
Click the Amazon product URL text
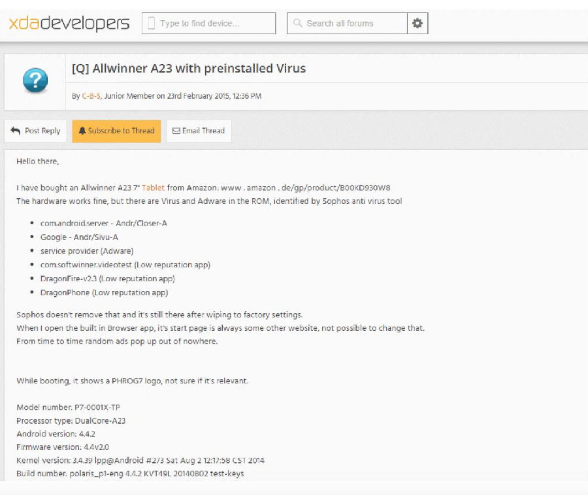click(x=305, y=188)
